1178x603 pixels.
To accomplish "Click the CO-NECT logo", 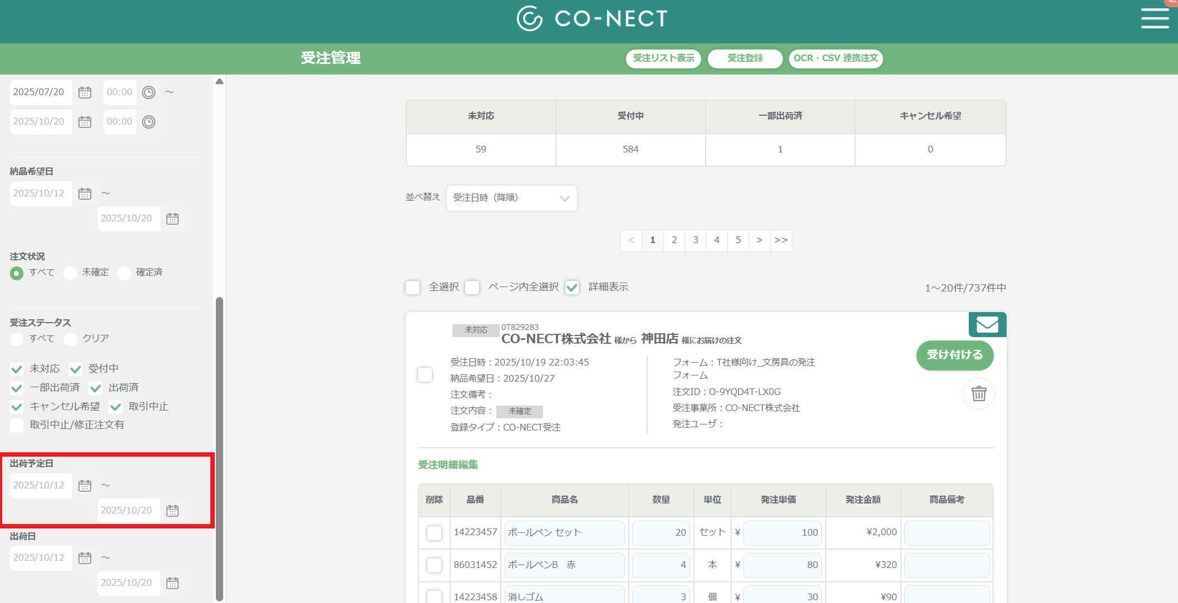I will pyautogui.click(x=592, y=18).
